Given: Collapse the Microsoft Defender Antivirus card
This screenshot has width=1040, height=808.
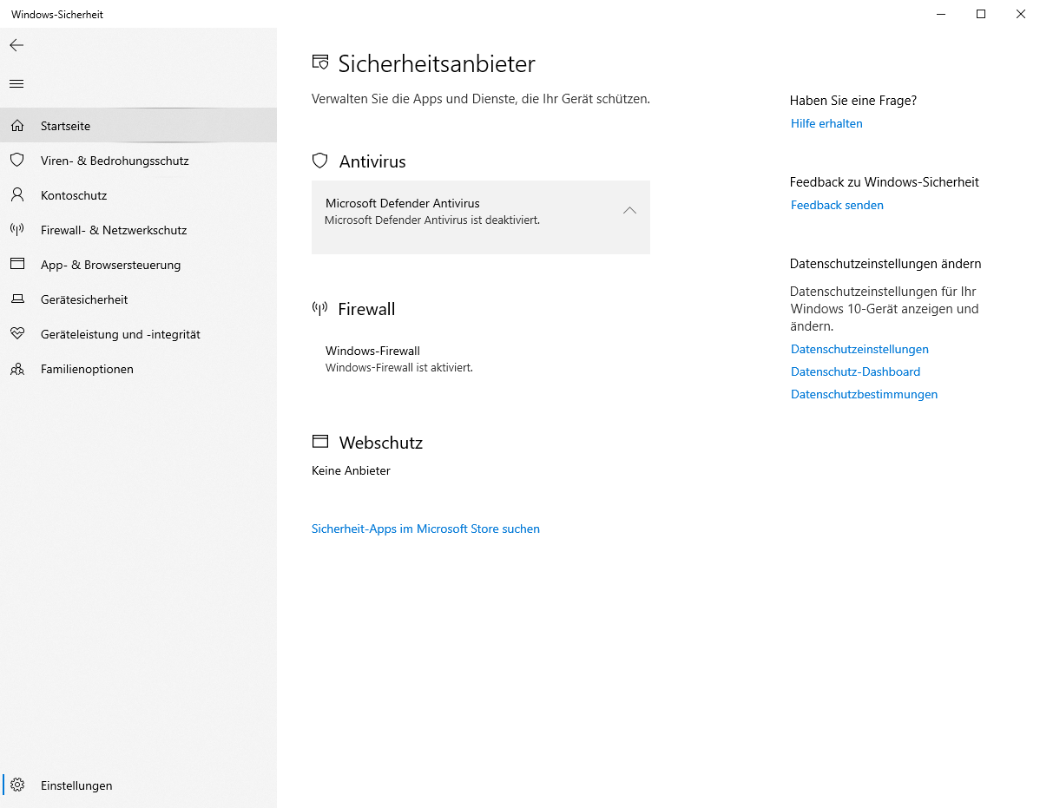Looking at the screenshot, I should (x=629, y=210).
